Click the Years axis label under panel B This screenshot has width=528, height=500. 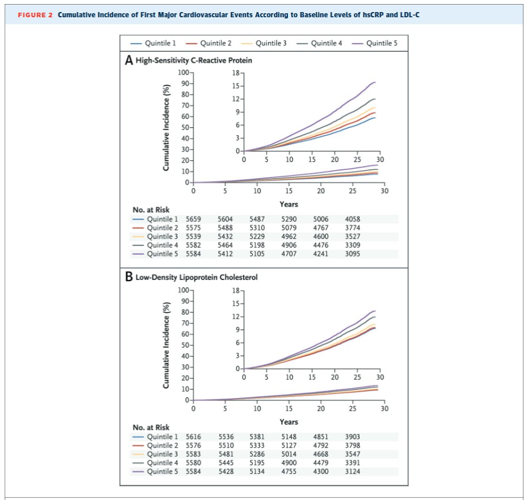pos(288,422)
